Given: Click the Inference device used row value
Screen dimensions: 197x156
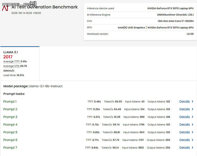Looking at the screenshot, I should point(170,8).
